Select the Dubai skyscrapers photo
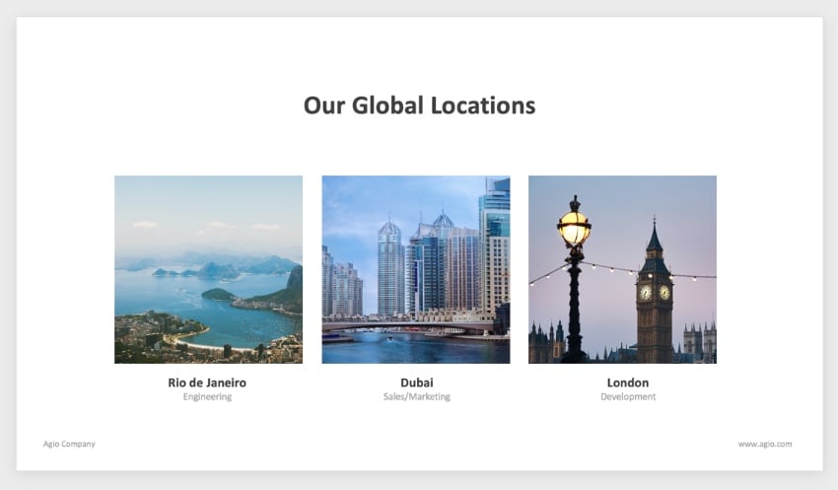 416,269
